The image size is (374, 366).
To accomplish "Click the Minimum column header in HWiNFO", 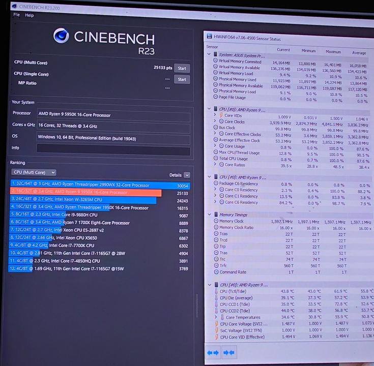I will pyautogui.click(x=308, y=51).
